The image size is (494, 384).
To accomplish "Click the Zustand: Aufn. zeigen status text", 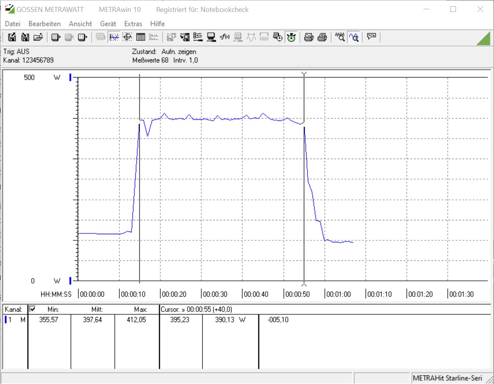I will 164,52.
